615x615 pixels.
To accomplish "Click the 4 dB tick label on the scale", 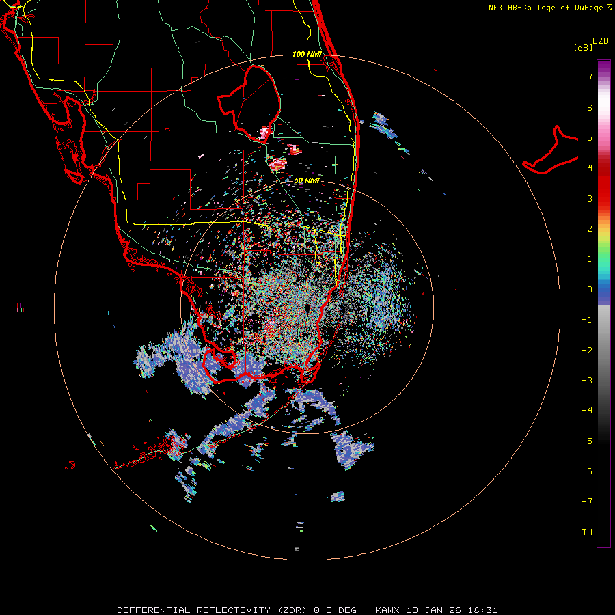I will (589, 168).
